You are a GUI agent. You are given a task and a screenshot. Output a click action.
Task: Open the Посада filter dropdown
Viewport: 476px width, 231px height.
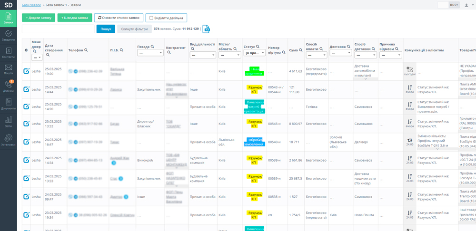click(150, 53)
